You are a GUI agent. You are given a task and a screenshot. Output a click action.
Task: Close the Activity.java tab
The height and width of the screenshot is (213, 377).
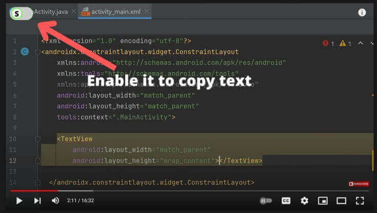tap(73, 12)
